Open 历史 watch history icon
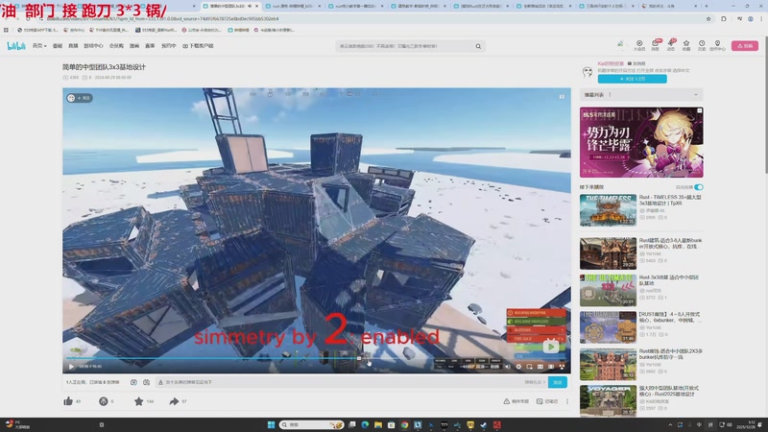The image size is (768, 432). point(702,45)
